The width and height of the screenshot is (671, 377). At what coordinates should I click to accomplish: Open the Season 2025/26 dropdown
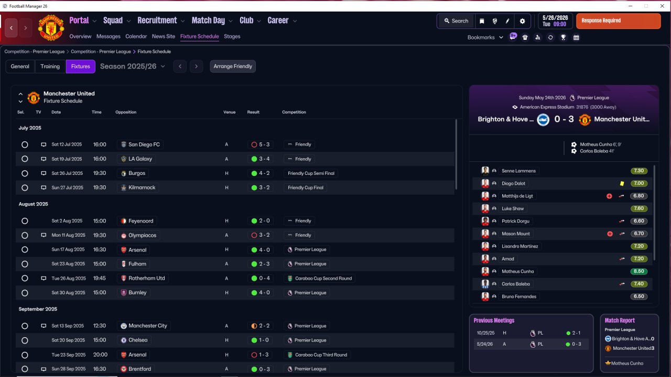click(133, 66)
